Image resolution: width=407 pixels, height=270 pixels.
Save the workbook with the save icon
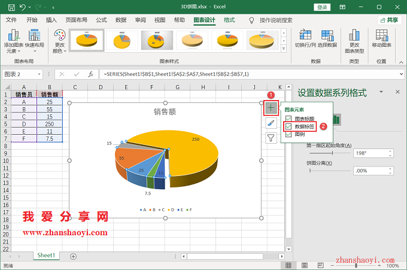pos(11,7)
